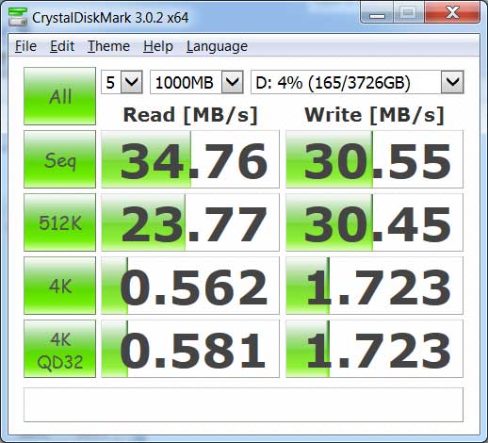
Task: Click the empty comment text field at bottom
Action: coord(243,405)
